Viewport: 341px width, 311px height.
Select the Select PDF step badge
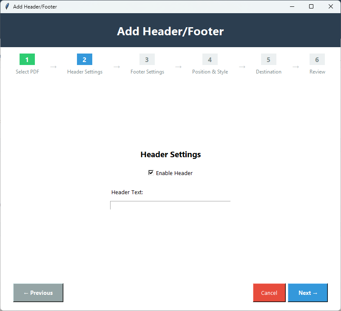[27, 59]
